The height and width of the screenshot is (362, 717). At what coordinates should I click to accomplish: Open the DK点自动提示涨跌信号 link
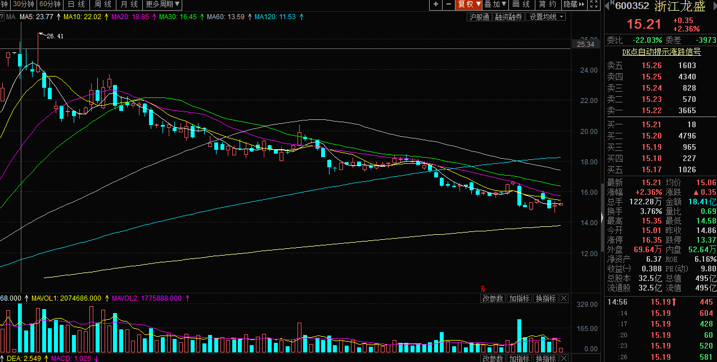(x=661, y=52)
